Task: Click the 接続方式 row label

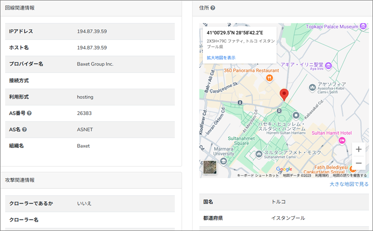Action: pos(19,80)
